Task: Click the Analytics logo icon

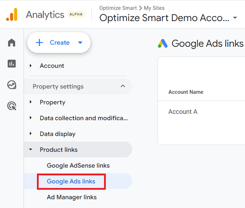Action: pos(12,14)
